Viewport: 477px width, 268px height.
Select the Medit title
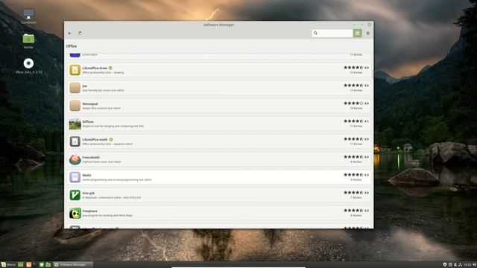coord(86,176)
